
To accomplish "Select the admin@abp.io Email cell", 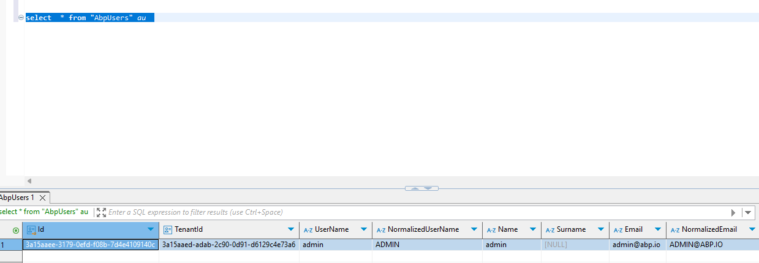I will pos(637,245).
